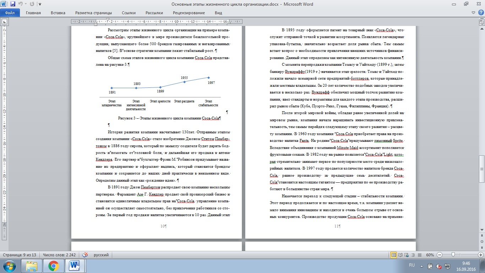Switch to Draft view
485x273 pixels.
tap(419, 255)
